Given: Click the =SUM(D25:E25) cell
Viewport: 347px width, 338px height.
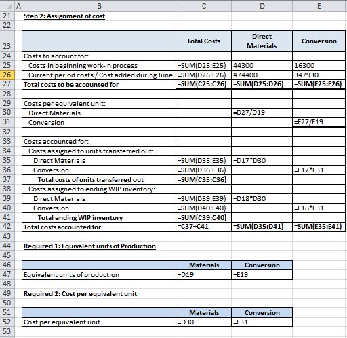Looking at the screenshot, I should pos(203,65).
